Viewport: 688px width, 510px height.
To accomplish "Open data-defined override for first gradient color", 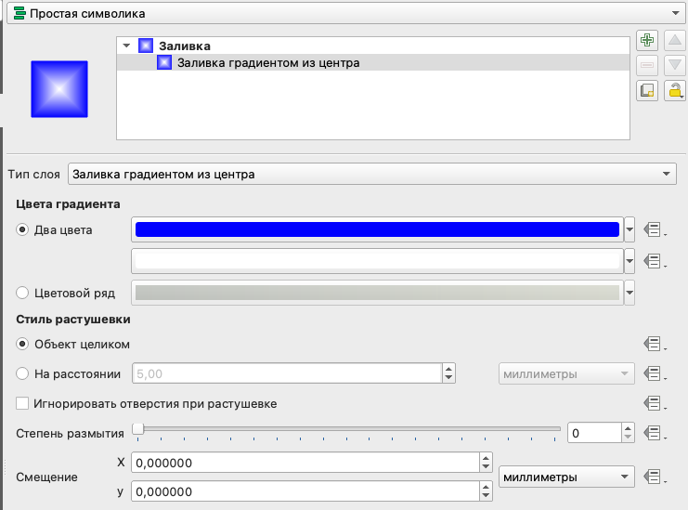I will (655, 230).
